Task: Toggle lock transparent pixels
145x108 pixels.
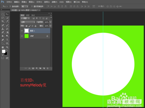Action: 26,26
